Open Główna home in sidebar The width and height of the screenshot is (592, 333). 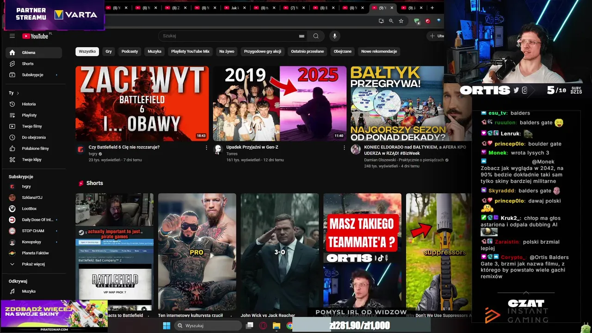click(34, 53)
